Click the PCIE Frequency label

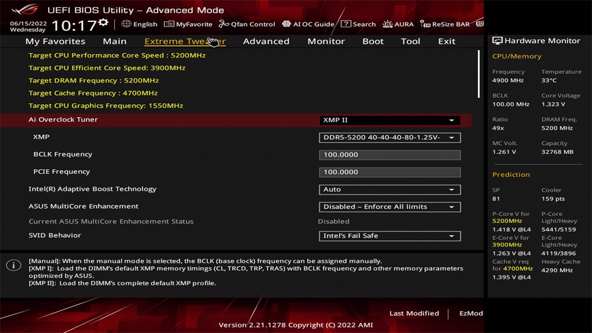[x=62, y=171]
